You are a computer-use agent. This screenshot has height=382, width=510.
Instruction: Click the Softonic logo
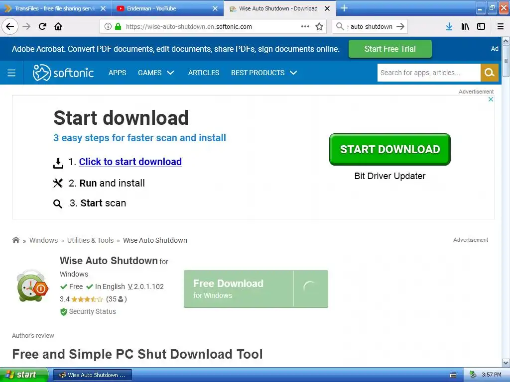(63, 73)
